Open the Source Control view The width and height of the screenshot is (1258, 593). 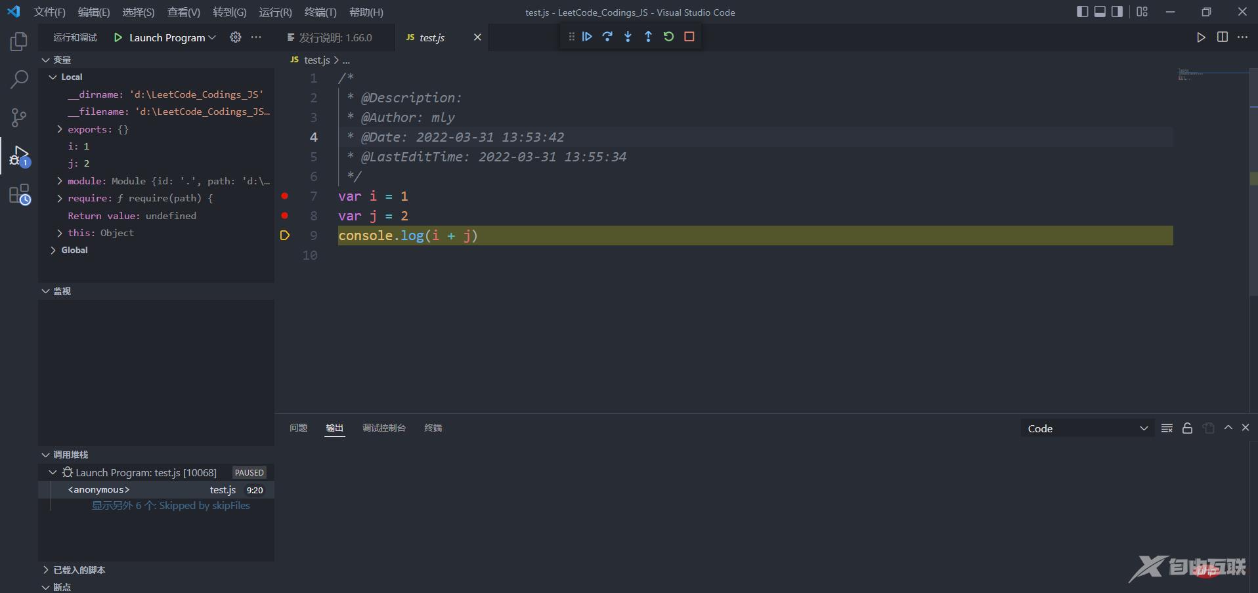19,118
